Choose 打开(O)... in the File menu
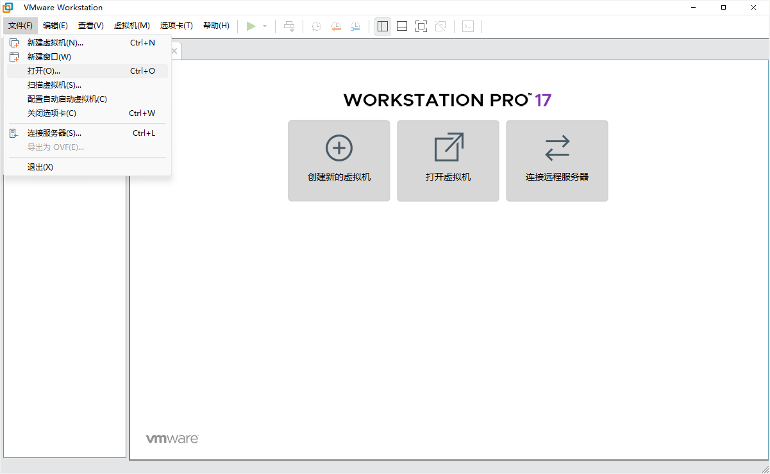The image size is (770, 474). pyautogui.click(x=87, y=71)
